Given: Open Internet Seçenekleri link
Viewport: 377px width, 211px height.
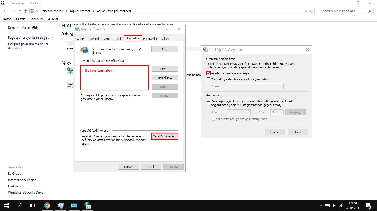Looking at the screenshot, I should 22,180.
